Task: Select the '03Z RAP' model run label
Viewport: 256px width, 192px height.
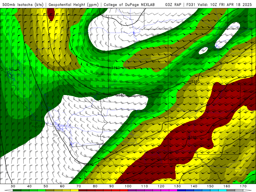Action: pos(173,5)
